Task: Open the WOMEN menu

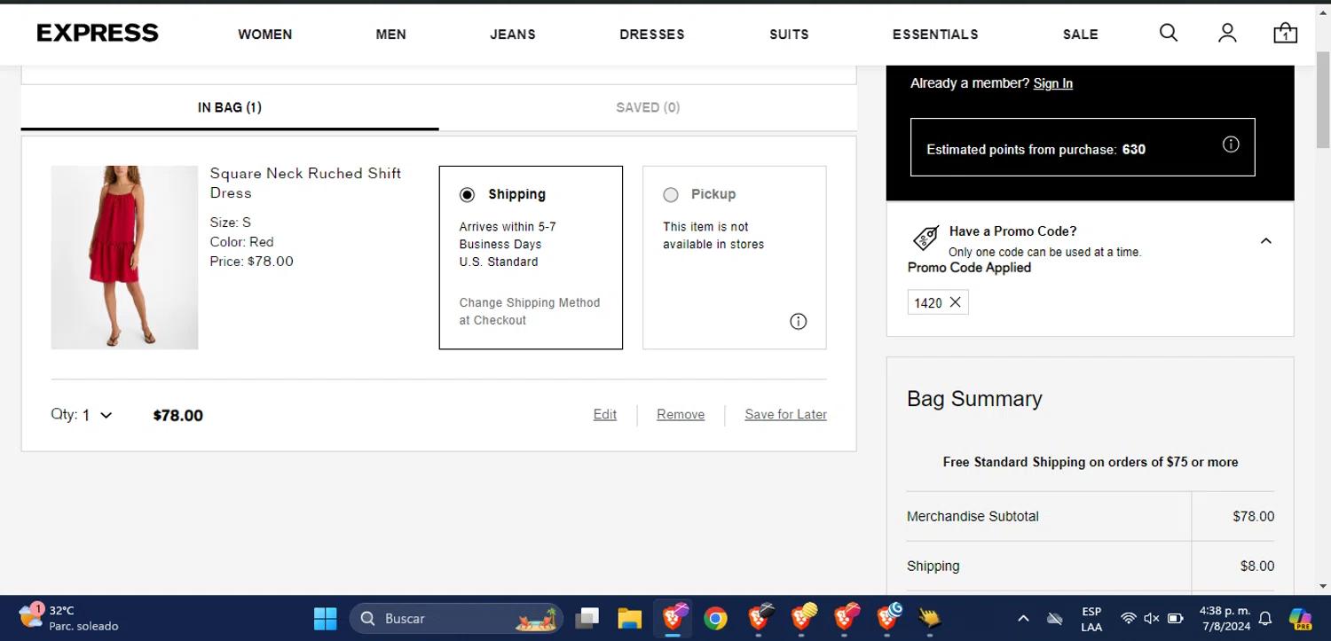Action: [x=264, y=35]
